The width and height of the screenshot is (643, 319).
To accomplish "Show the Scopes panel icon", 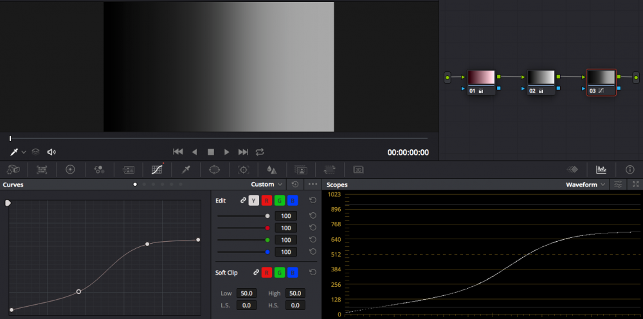I will [601, 170].
